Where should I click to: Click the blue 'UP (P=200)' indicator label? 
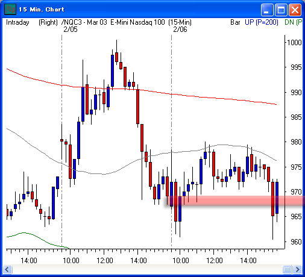tap(262, 22)
